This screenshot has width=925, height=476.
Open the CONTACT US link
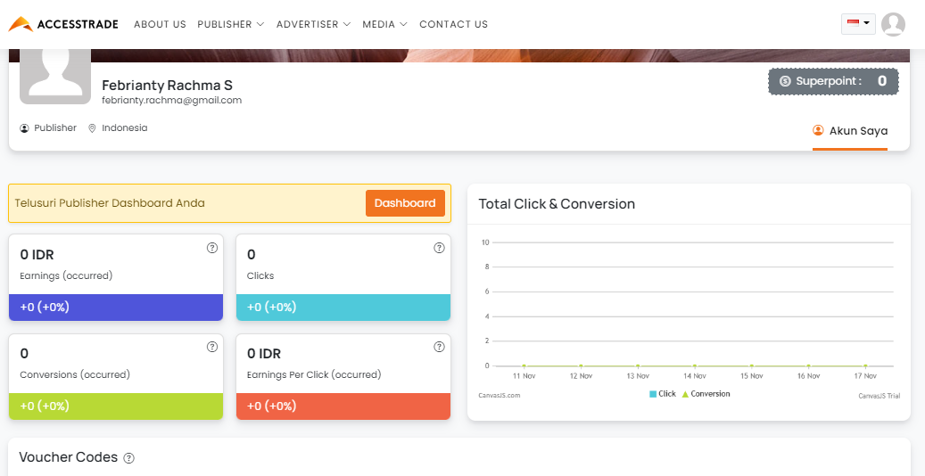(x=454, y=24)
